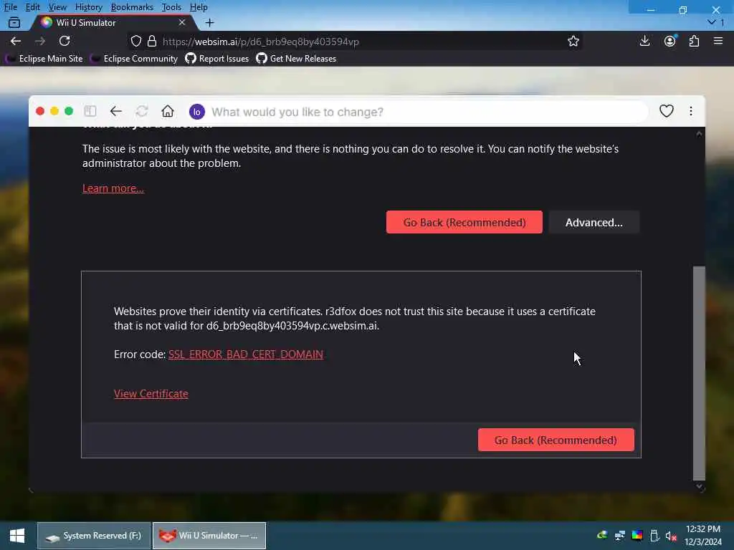The height and width of the screenshot is (550, 734).
Task: Go to websim home
Action: point(168,111)
